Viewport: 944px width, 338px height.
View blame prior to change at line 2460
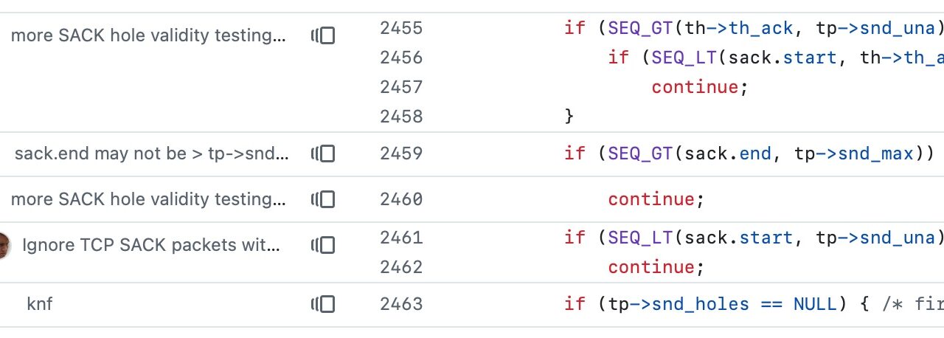point(323,199)
